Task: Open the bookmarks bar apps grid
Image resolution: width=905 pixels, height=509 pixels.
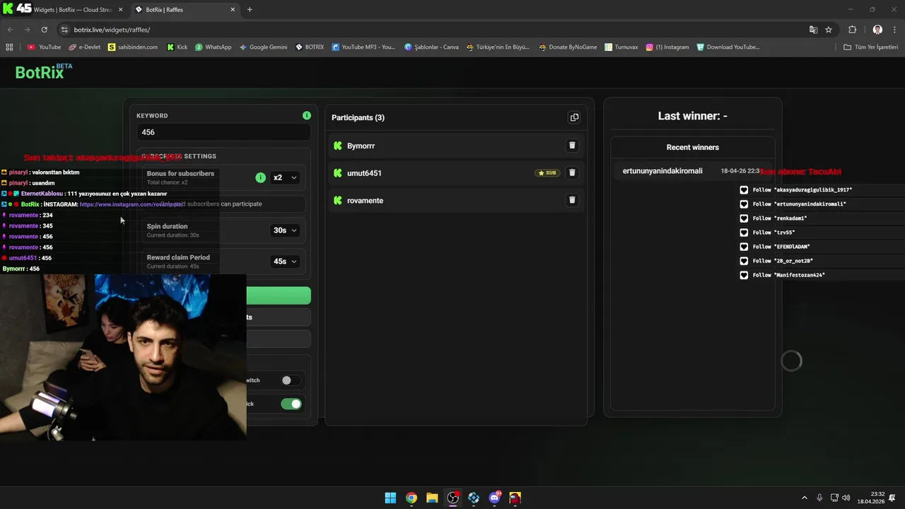Action: tap(9, 47)
